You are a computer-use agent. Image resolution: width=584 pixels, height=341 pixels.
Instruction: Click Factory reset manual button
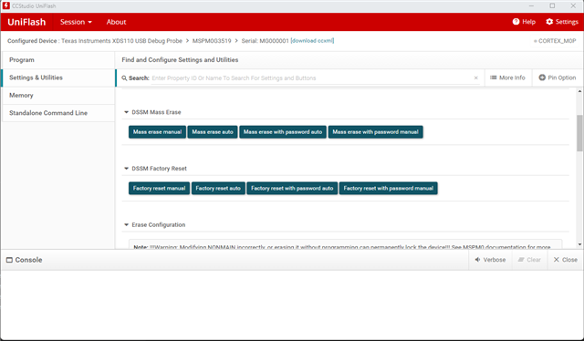pos(159,189)
